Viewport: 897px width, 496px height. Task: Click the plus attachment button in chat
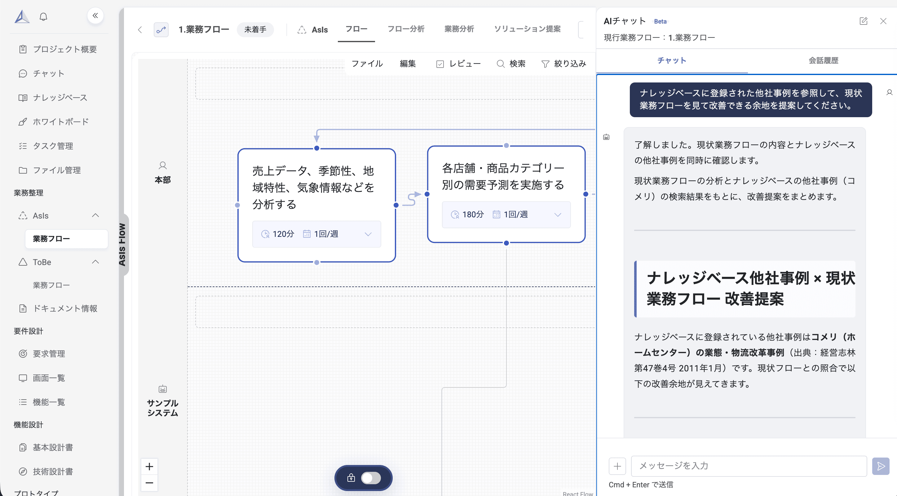click(617, 466)
